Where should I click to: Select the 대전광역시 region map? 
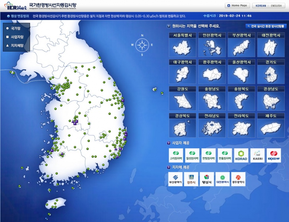(271, 45)
